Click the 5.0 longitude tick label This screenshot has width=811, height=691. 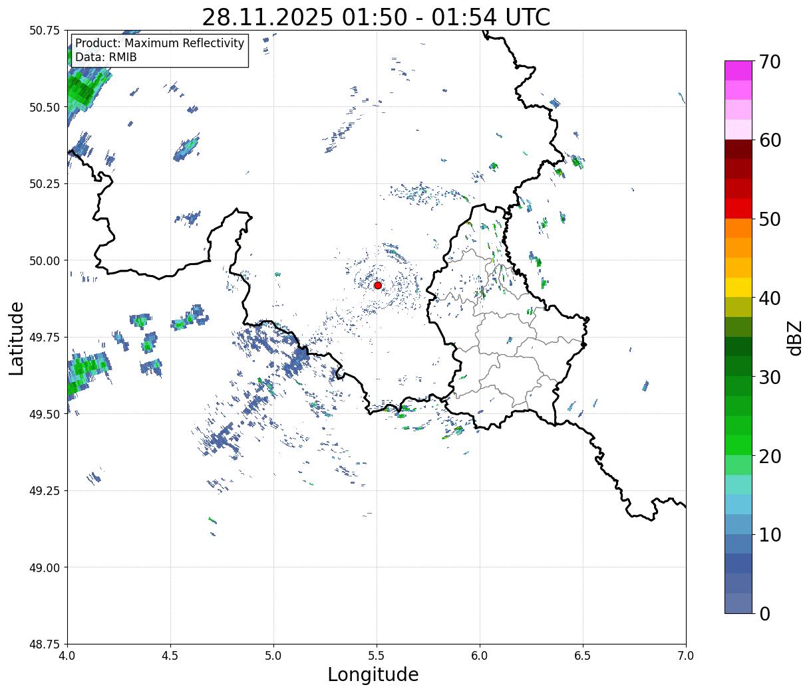coord(273,656)
